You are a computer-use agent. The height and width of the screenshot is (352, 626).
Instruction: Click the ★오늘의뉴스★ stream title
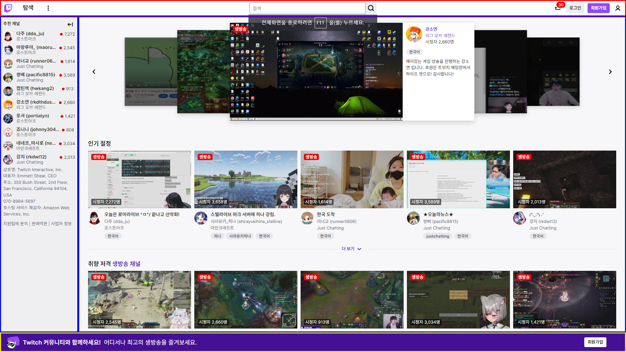click(438, 214)
